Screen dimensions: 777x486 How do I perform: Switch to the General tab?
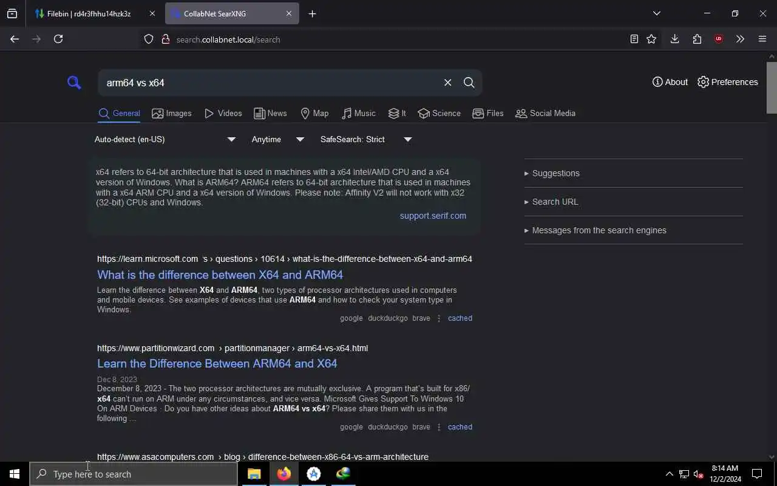point(119,114)
